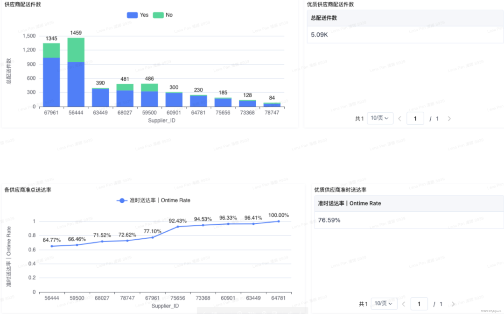This screenshot has width=504, height=314.
Task: Click the bar for supplier 67961
Action: coord(51,75)
